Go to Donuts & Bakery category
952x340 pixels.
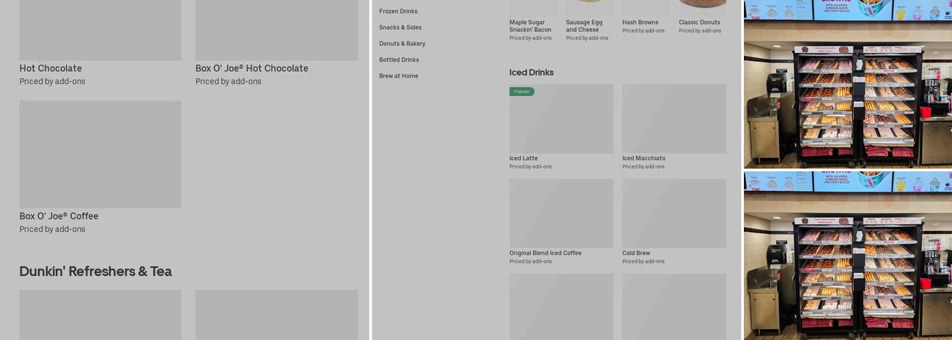click(402, 44)
